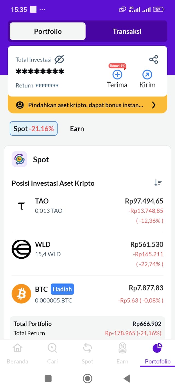175x390 pixels.
Task: Open the TAO asset row
Action: (87, 210)
